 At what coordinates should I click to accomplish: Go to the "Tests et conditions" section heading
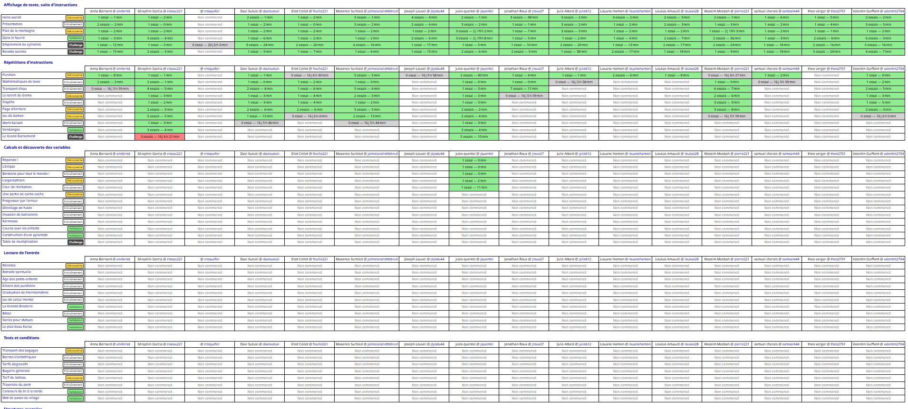pos(21,338)
